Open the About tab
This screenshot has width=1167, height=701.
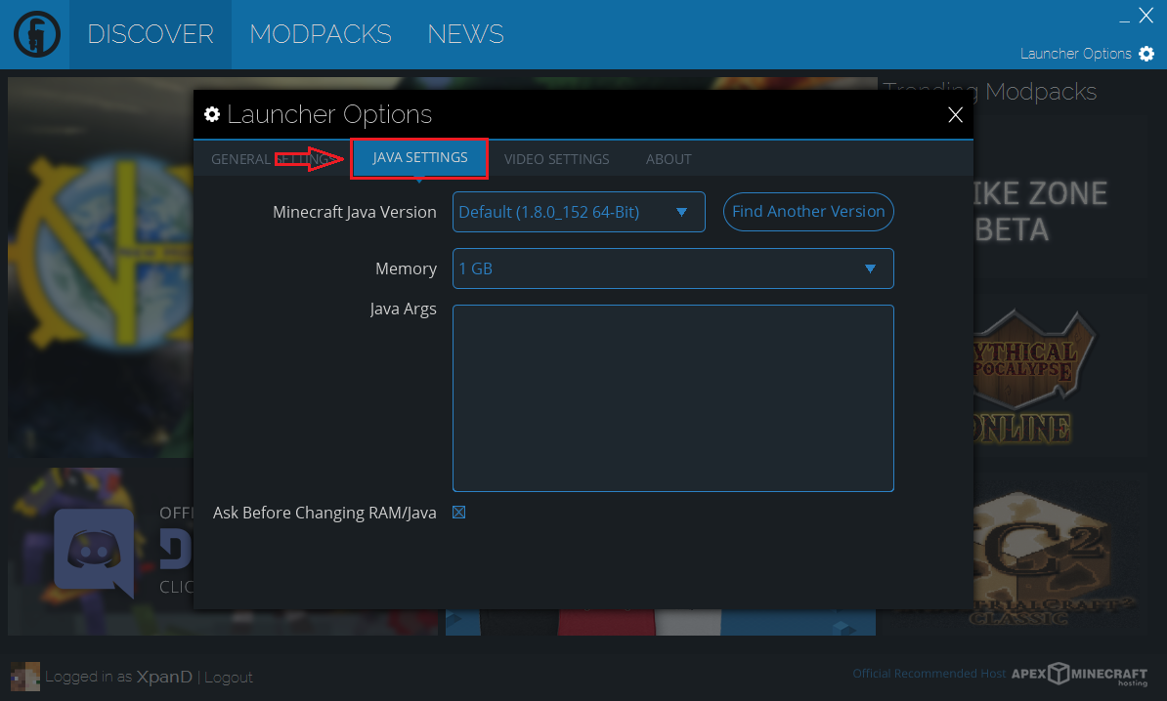coord(669,159)
